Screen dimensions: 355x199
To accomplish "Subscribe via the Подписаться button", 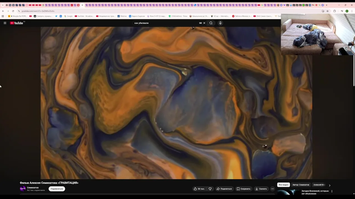I will click(x=57, y=189).
